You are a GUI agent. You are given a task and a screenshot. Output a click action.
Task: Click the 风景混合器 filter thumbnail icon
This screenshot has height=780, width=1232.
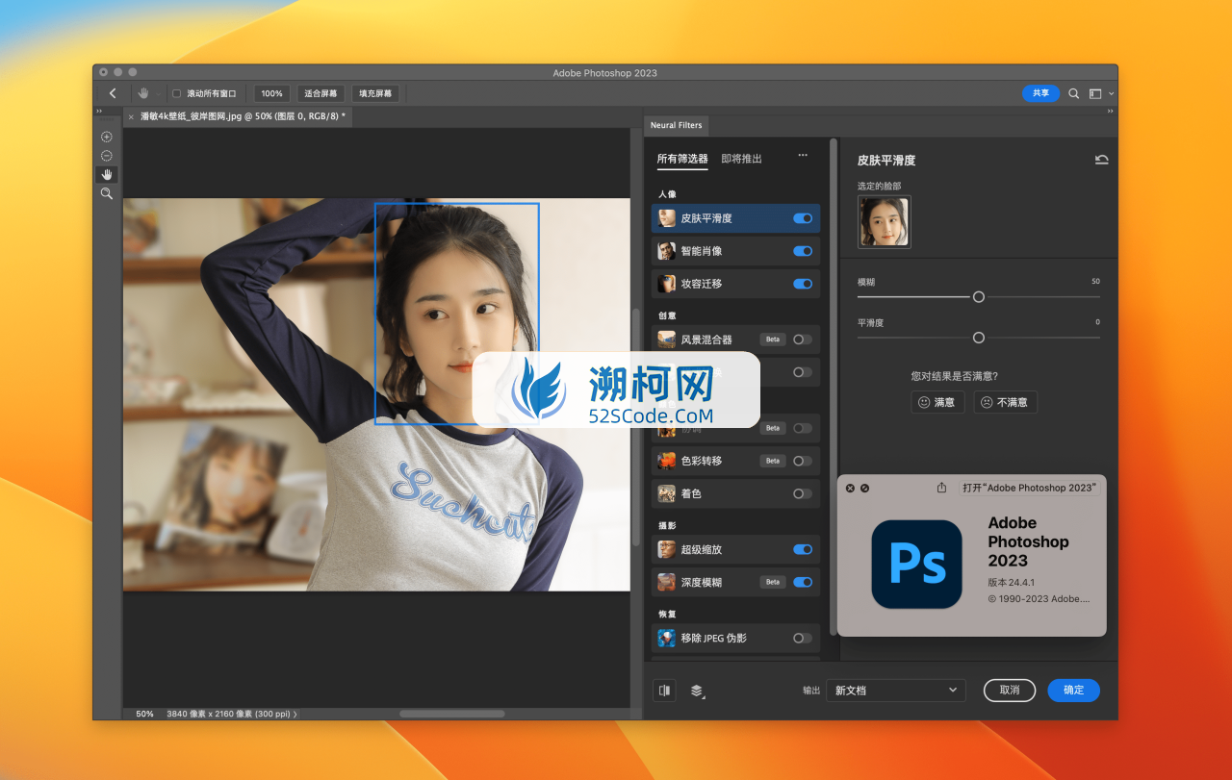[x=666, y=340]
